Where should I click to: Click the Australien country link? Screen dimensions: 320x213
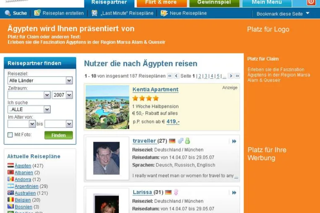click(x=25, y=193)
